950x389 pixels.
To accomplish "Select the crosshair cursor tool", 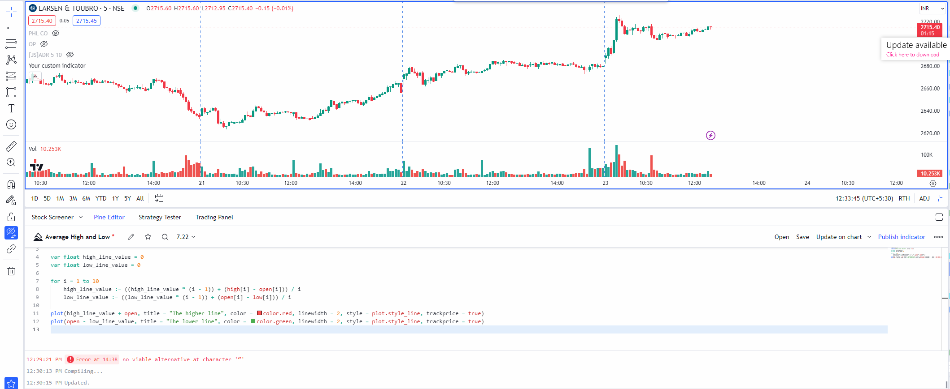I will click(x=11, y=12).
